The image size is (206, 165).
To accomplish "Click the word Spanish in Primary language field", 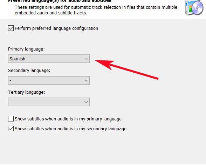I will [18, 59].
